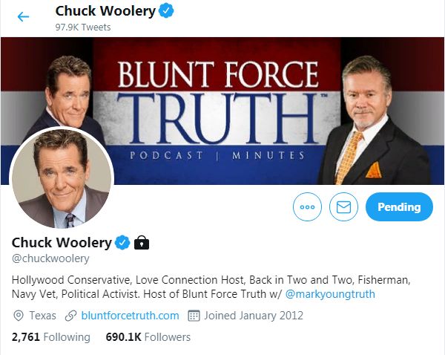Click the @chuckwoolery handle text
The width and height of the screenshot is (445, 355).
50,258
